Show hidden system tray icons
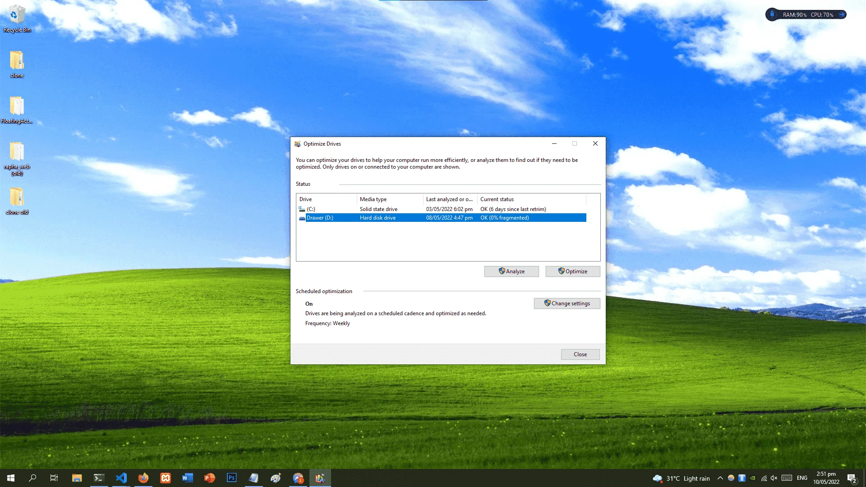This screenshot has width=866, height=487. (x=720, y=478)
